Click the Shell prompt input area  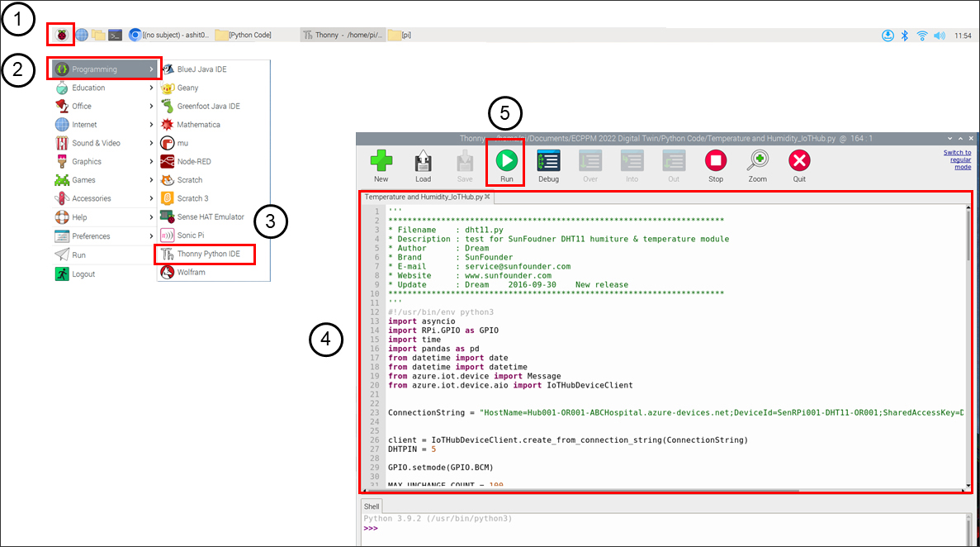tap(662, 528)
